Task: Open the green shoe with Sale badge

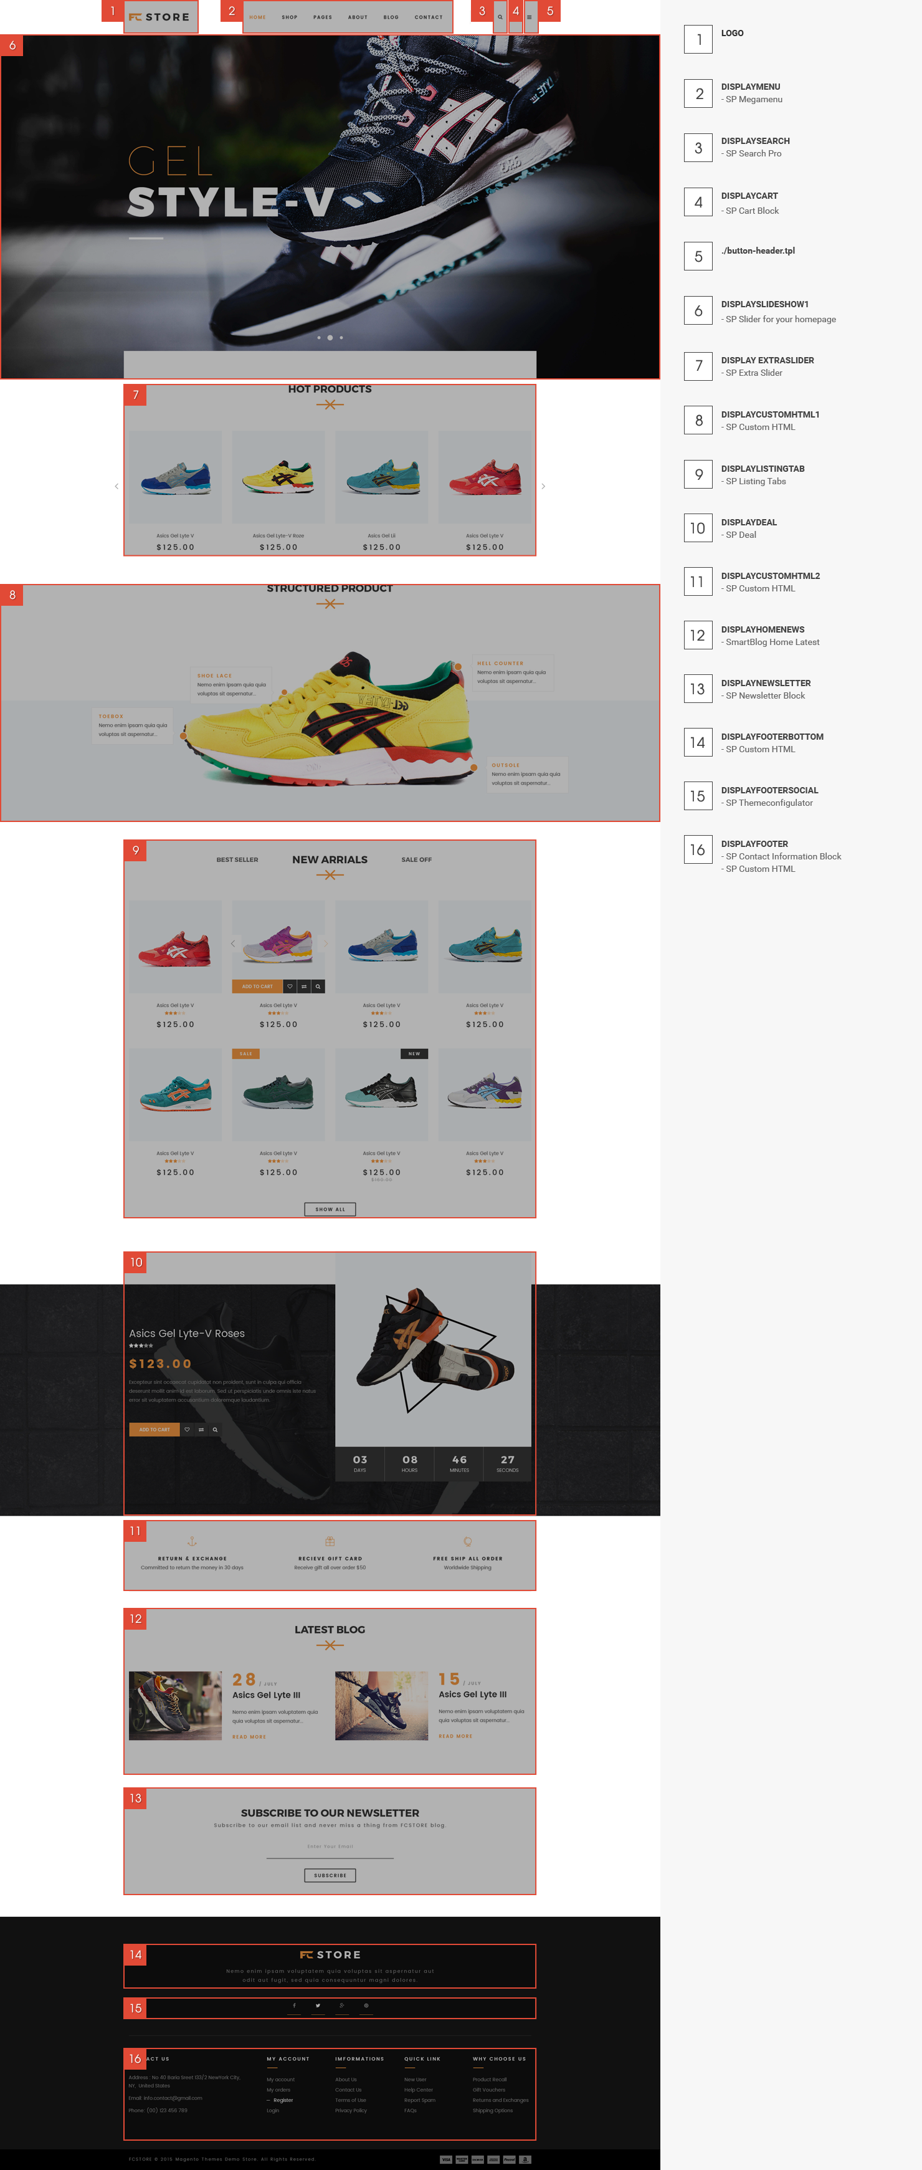Action: pyautogui.click(x=278, y=1095)
